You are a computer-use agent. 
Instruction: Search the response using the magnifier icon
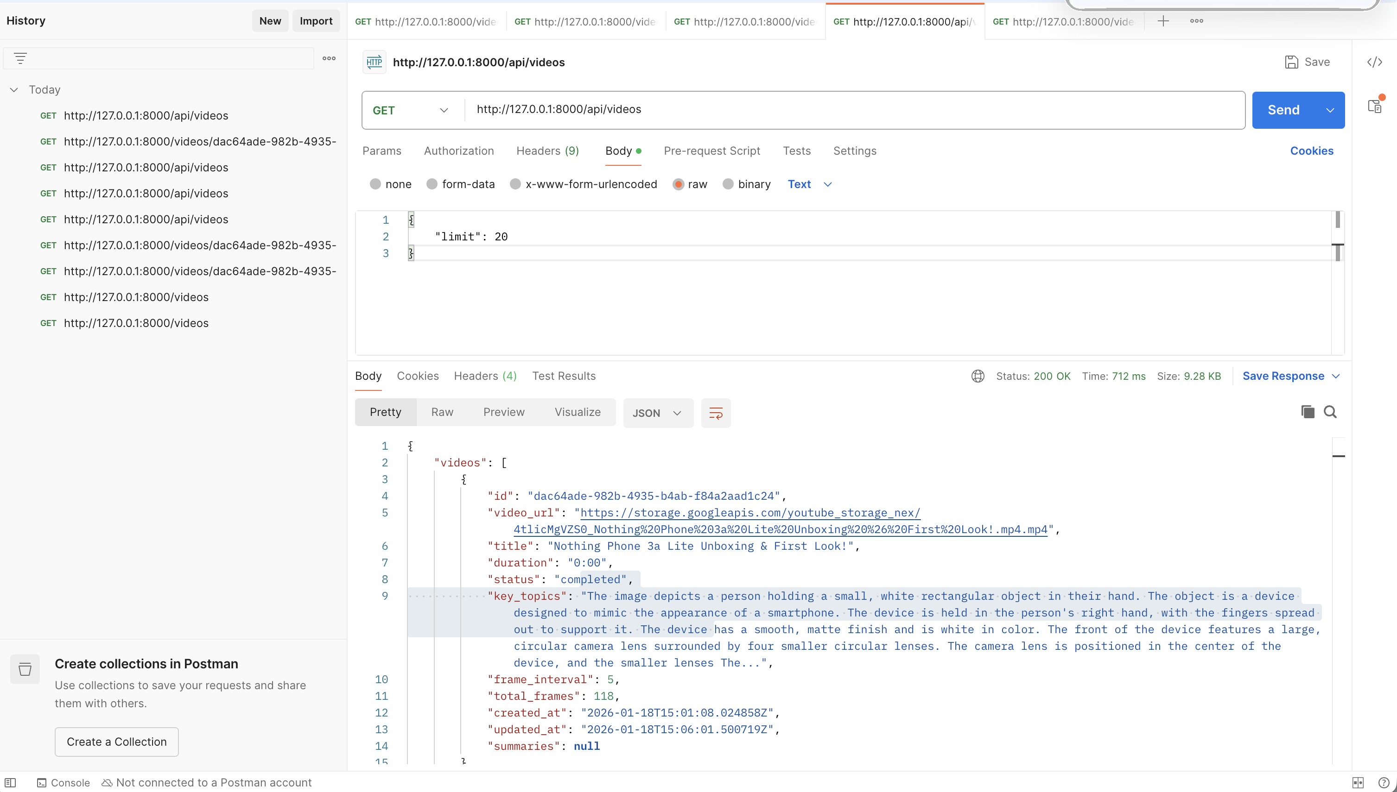pyautogui.click(x=1330, y=412)
